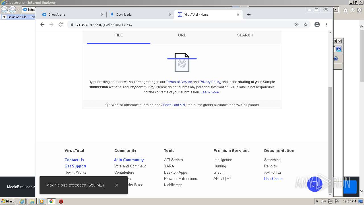Go back in Chrome with the back arrow
The width and height of the screenshot is (364, 205).
[x=42, y=24]
